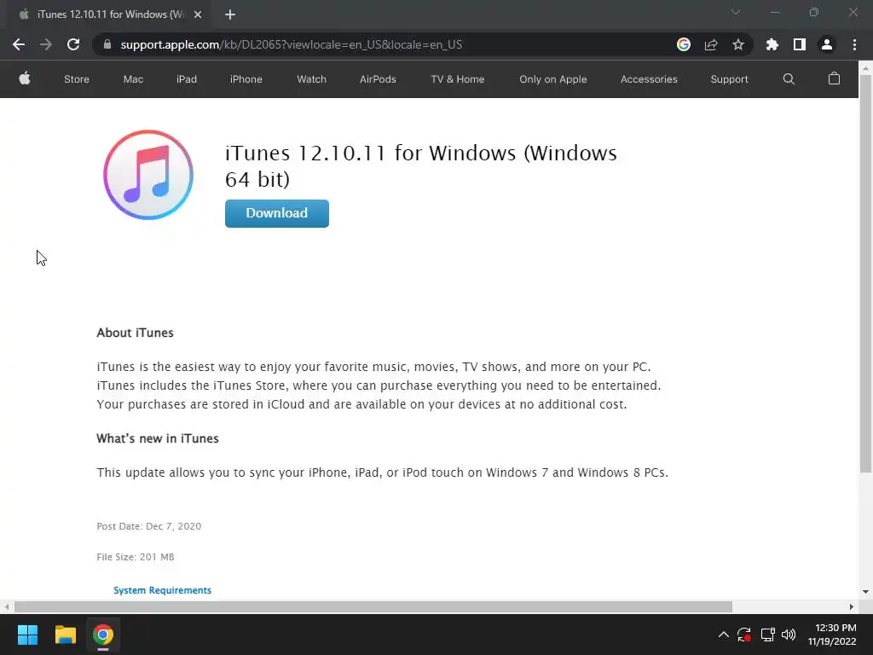Click the iTunes 12.10.11 for Windows title
Image resolution: width=873 pixels, height=655 pixels.
pos(421,166)
